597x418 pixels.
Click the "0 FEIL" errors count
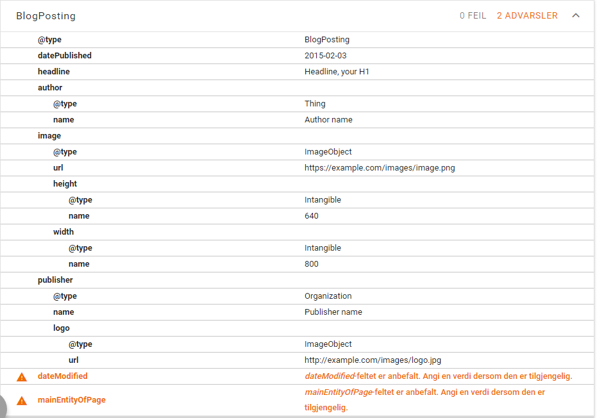tap(473, 16)
